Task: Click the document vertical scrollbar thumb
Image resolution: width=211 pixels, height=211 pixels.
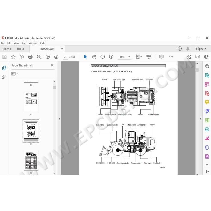Action: click(197, 70)
